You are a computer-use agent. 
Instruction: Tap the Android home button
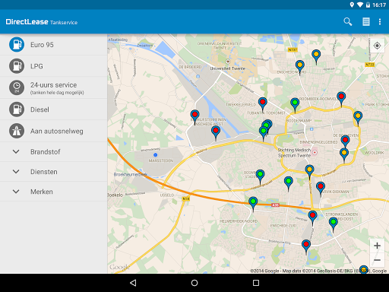[194, 283]
